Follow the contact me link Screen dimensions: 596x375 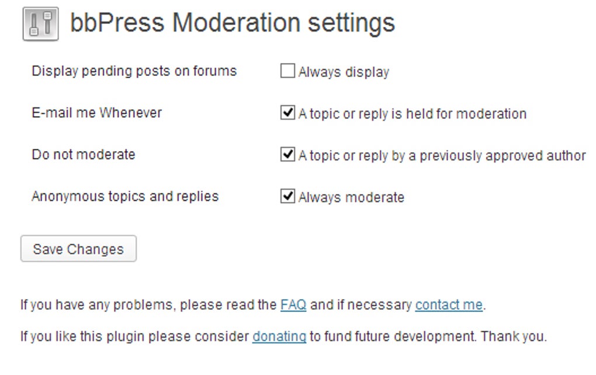449,304
